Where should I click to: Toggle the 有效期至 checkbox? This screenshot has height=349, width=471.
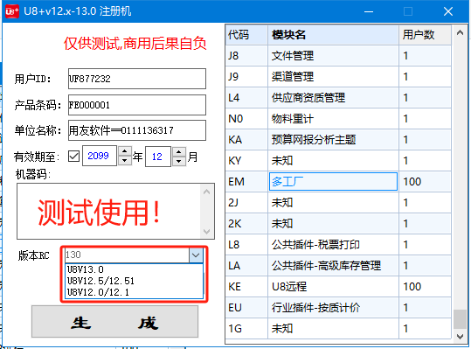click(x=73, y=157)
